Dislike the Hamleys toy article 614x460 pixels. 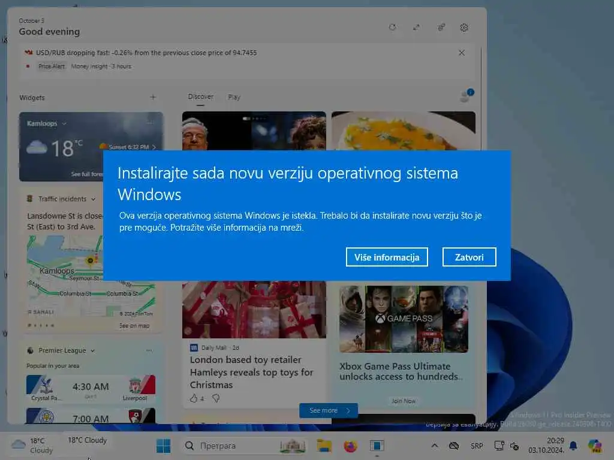pos(216,398)
